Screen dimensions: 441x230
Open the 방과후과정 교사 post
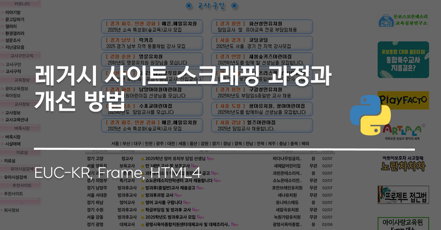[159, 195]
